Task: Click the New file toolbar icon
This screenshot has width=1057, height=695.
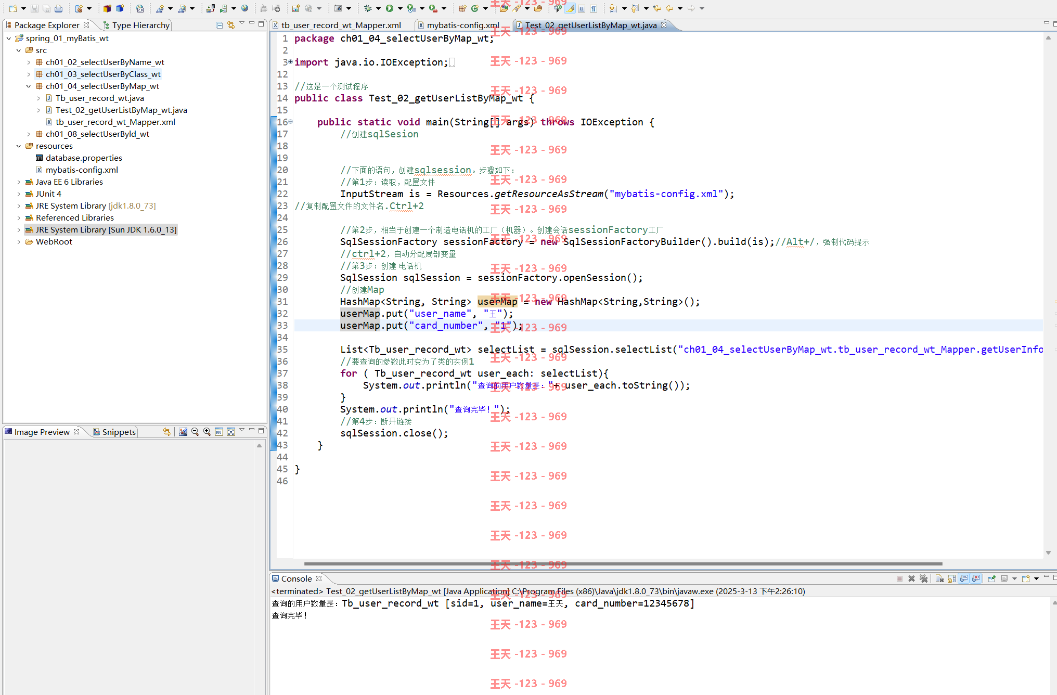Action: pos(12,8)
